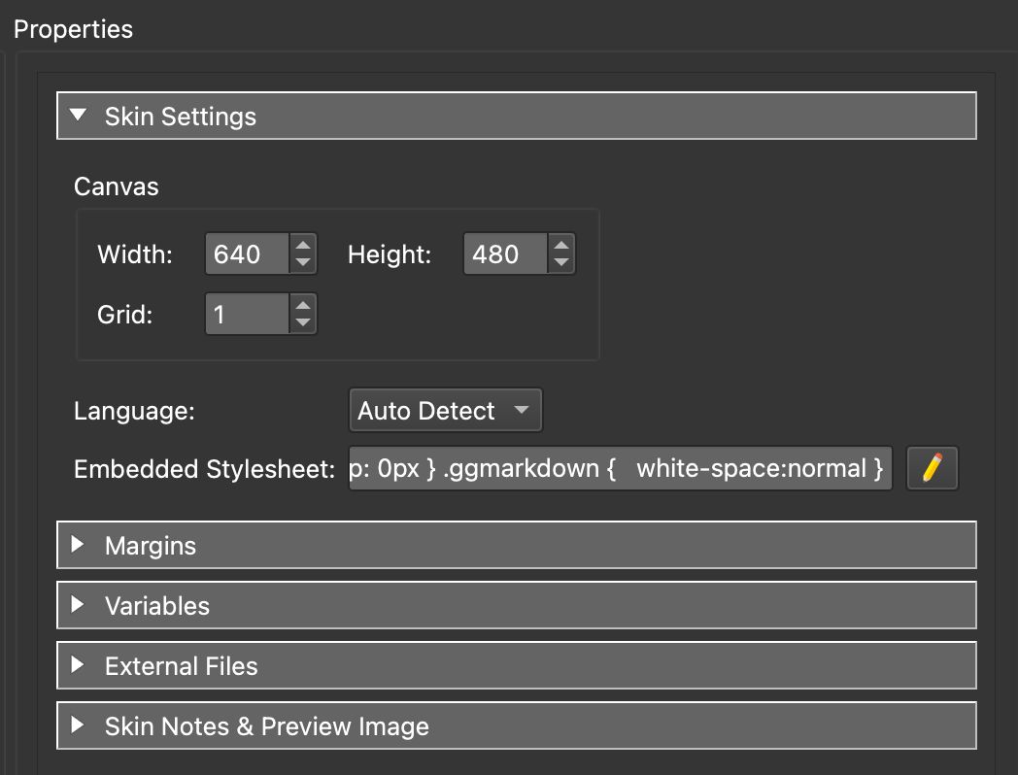This screenshot has height=775, width=1018.
Task: Click the Auto Detect combo box
Action: click(x=445, y=410)
